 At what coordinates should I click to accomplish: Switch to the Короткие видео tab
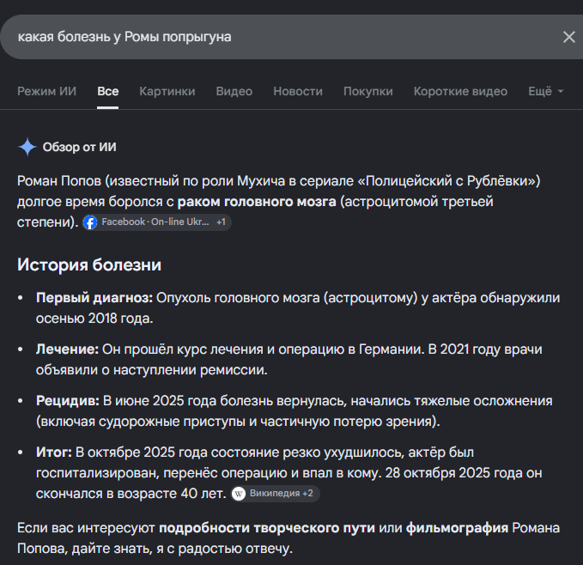point(460,91)
